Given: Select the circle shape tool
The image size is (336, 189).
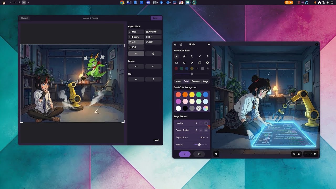Looking at the screenshot, I should (184, 63).
